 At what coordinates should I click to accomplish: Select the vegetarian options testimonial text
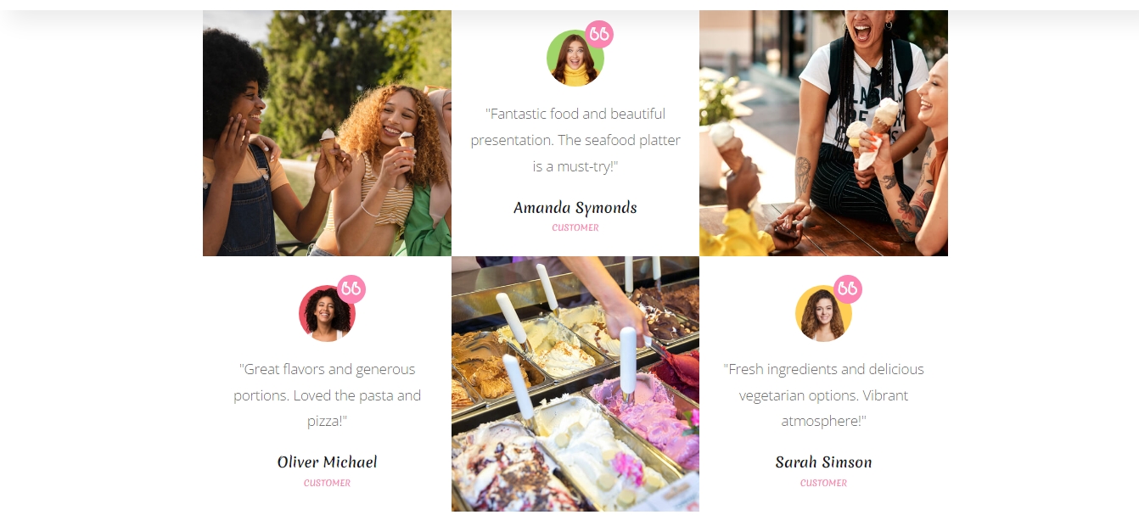click(x=824, y=395)
